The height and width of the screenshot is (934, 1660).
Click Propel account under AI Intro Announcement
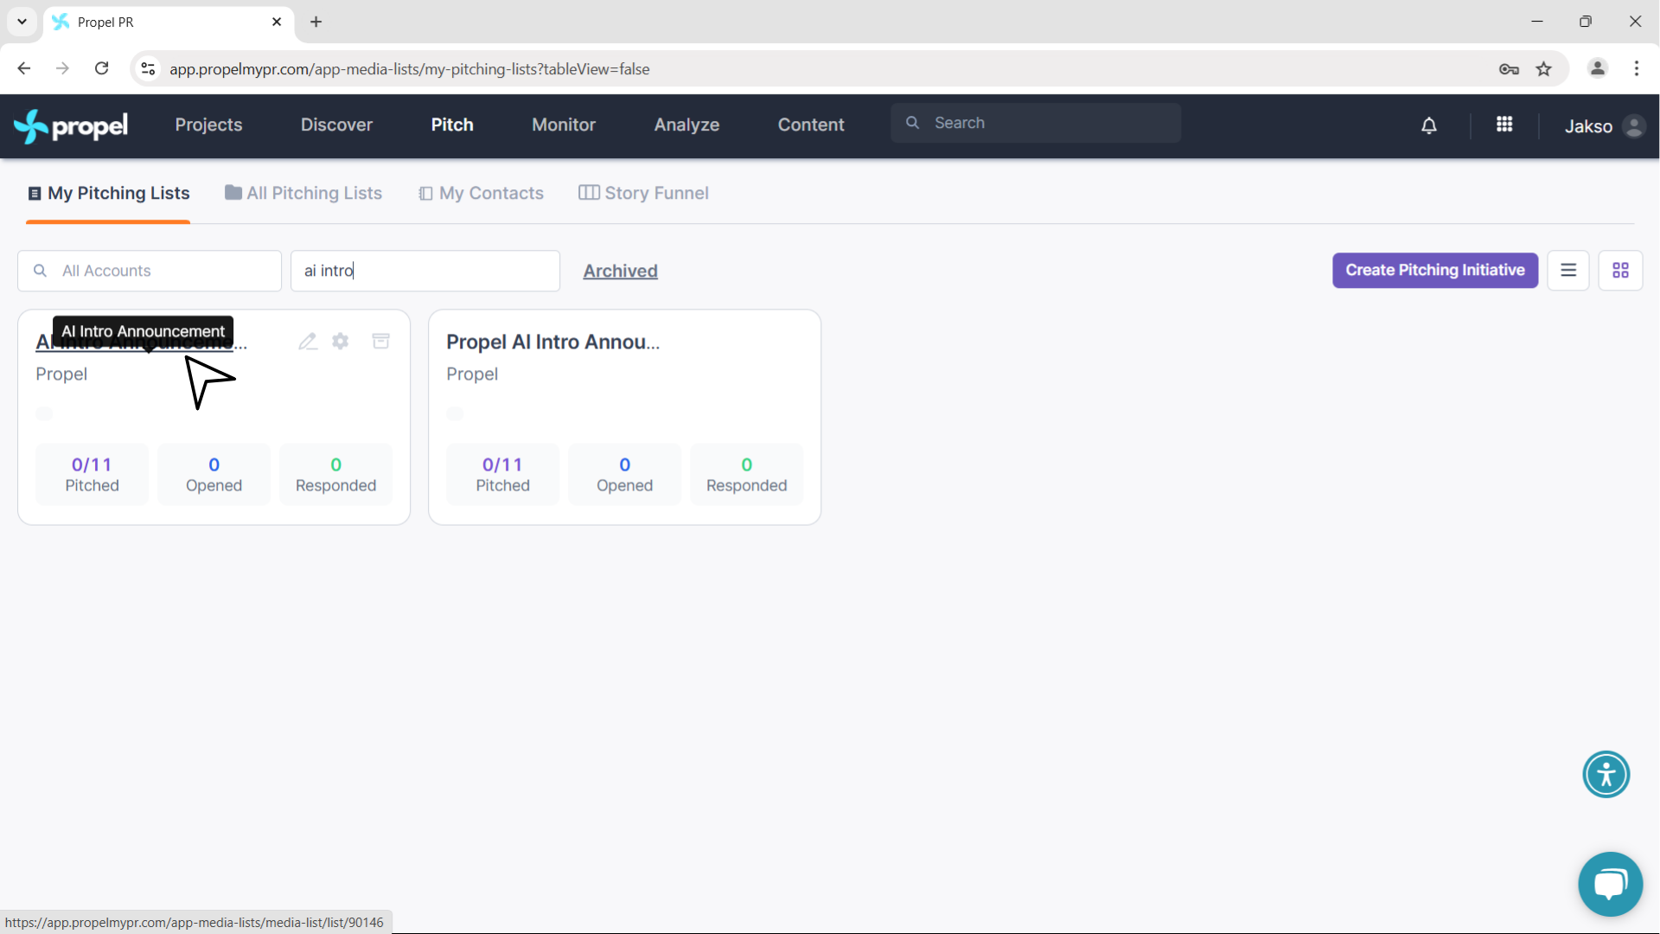tap(61, 374)
